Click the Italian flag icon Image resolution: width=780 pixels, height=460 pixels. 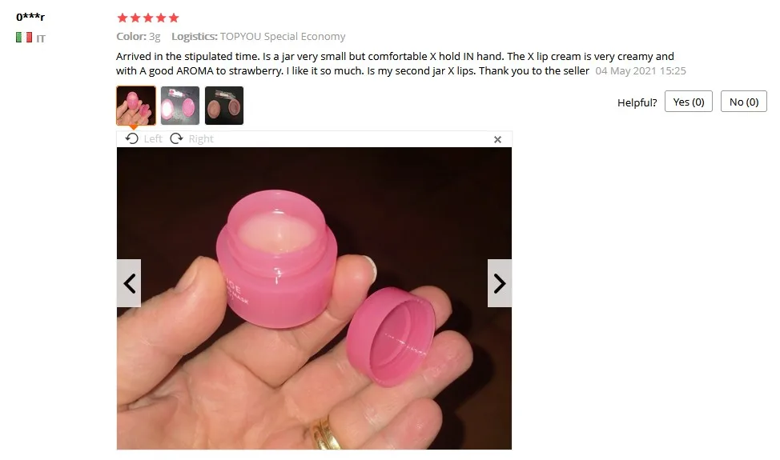[24, 38]
